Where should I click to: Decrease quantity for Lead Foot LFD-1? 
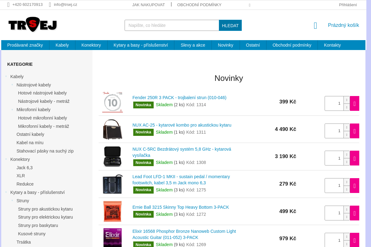(347, 189)
